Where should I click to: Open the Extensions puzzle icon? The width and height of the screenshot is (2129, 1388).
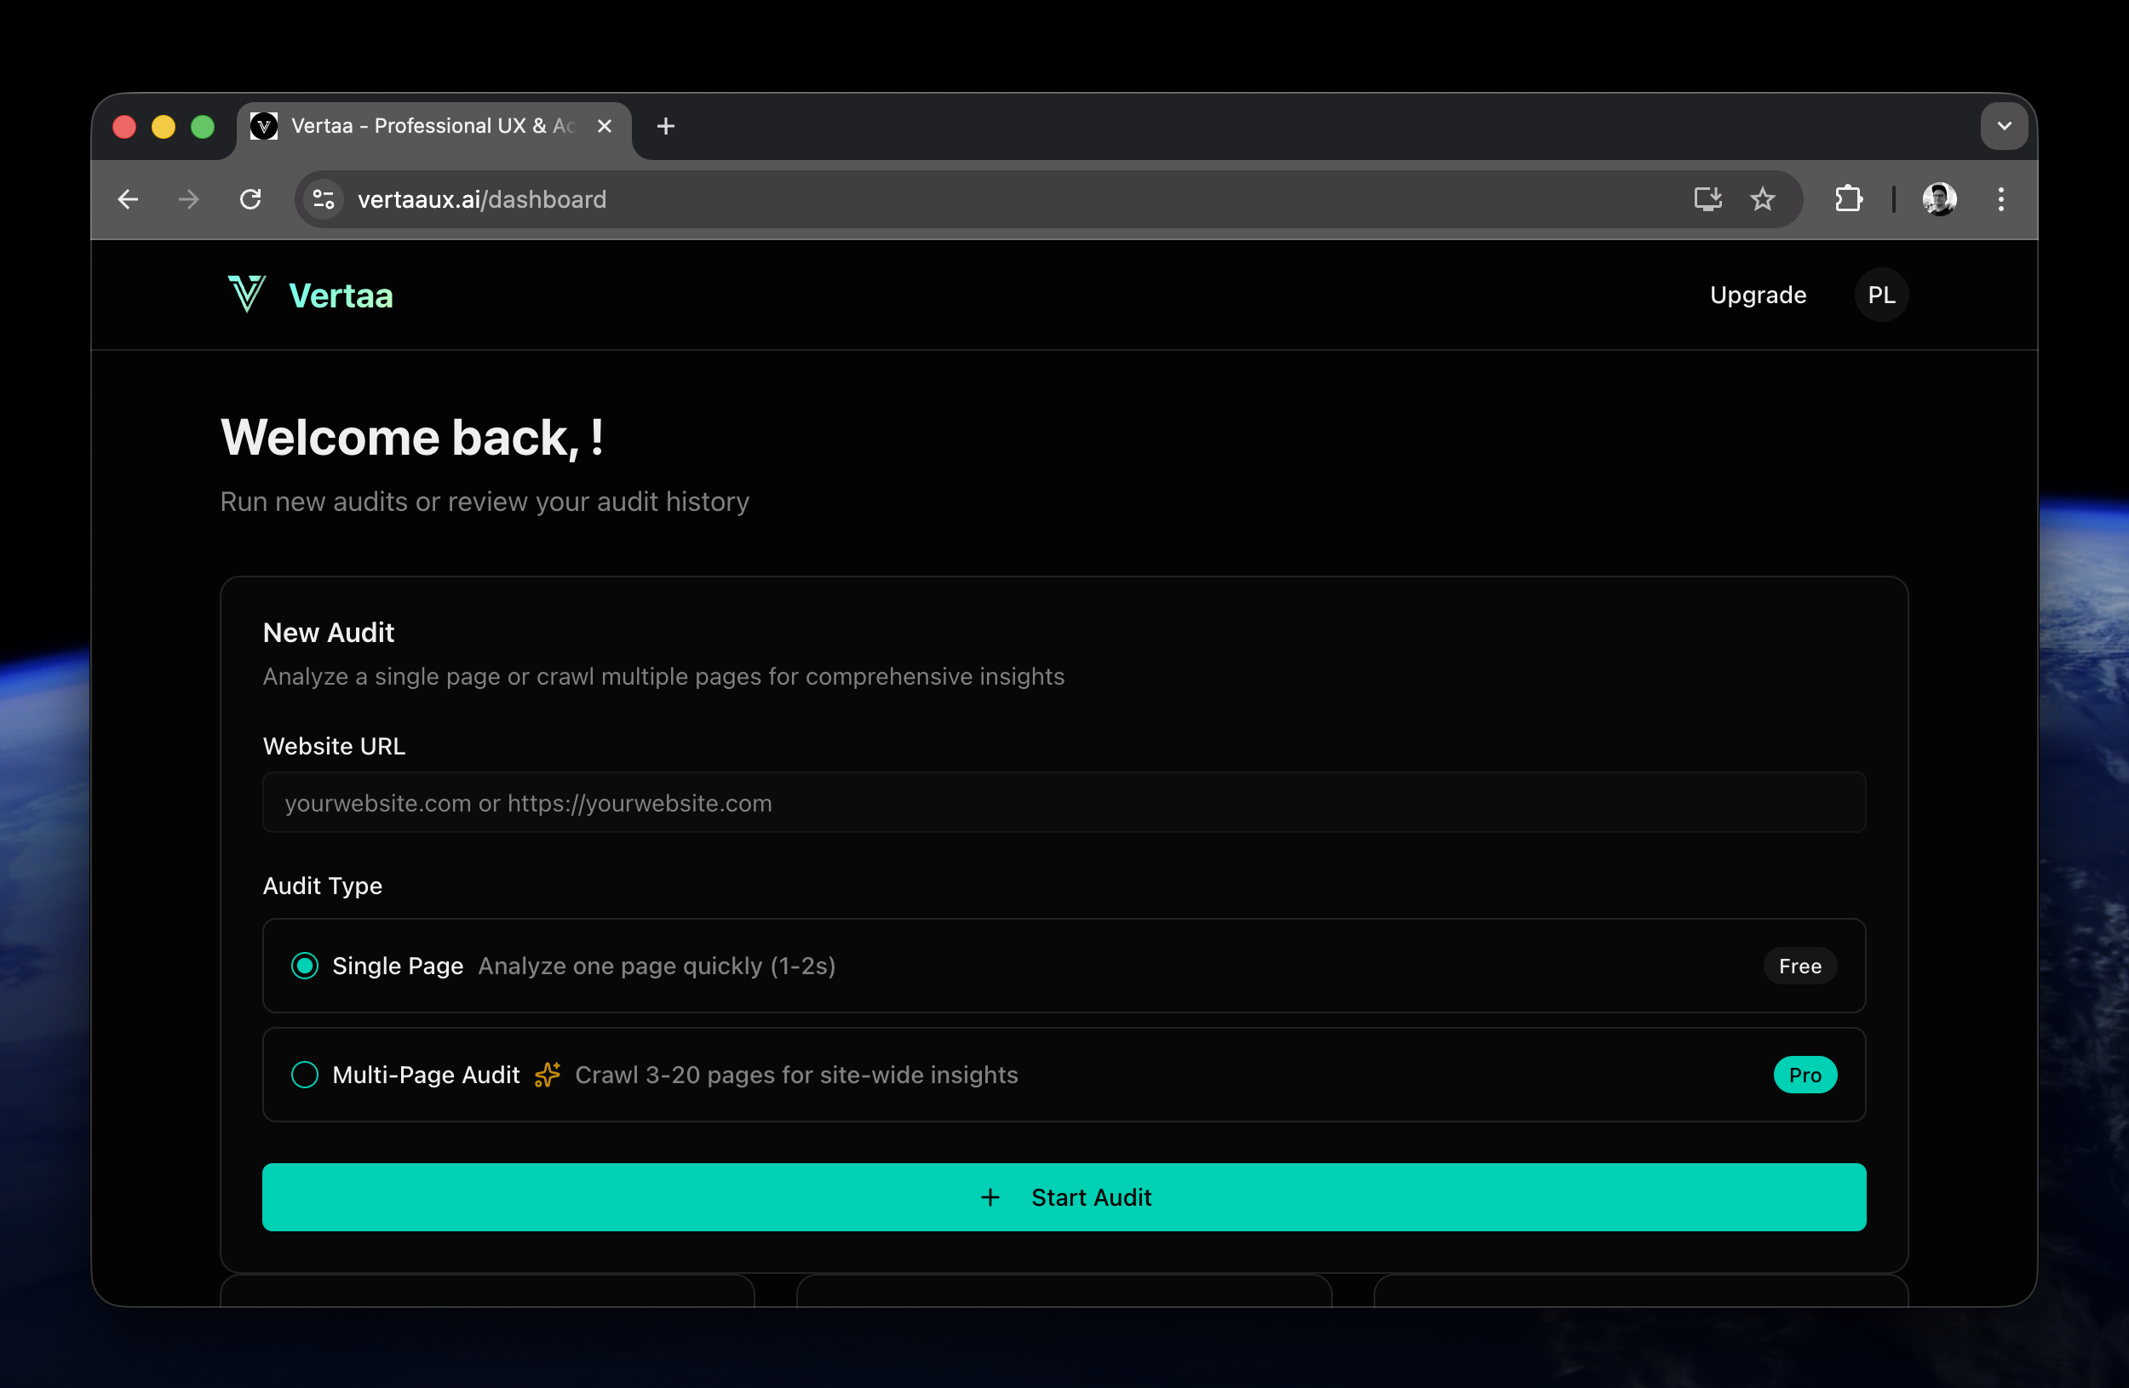(1848, 198)
